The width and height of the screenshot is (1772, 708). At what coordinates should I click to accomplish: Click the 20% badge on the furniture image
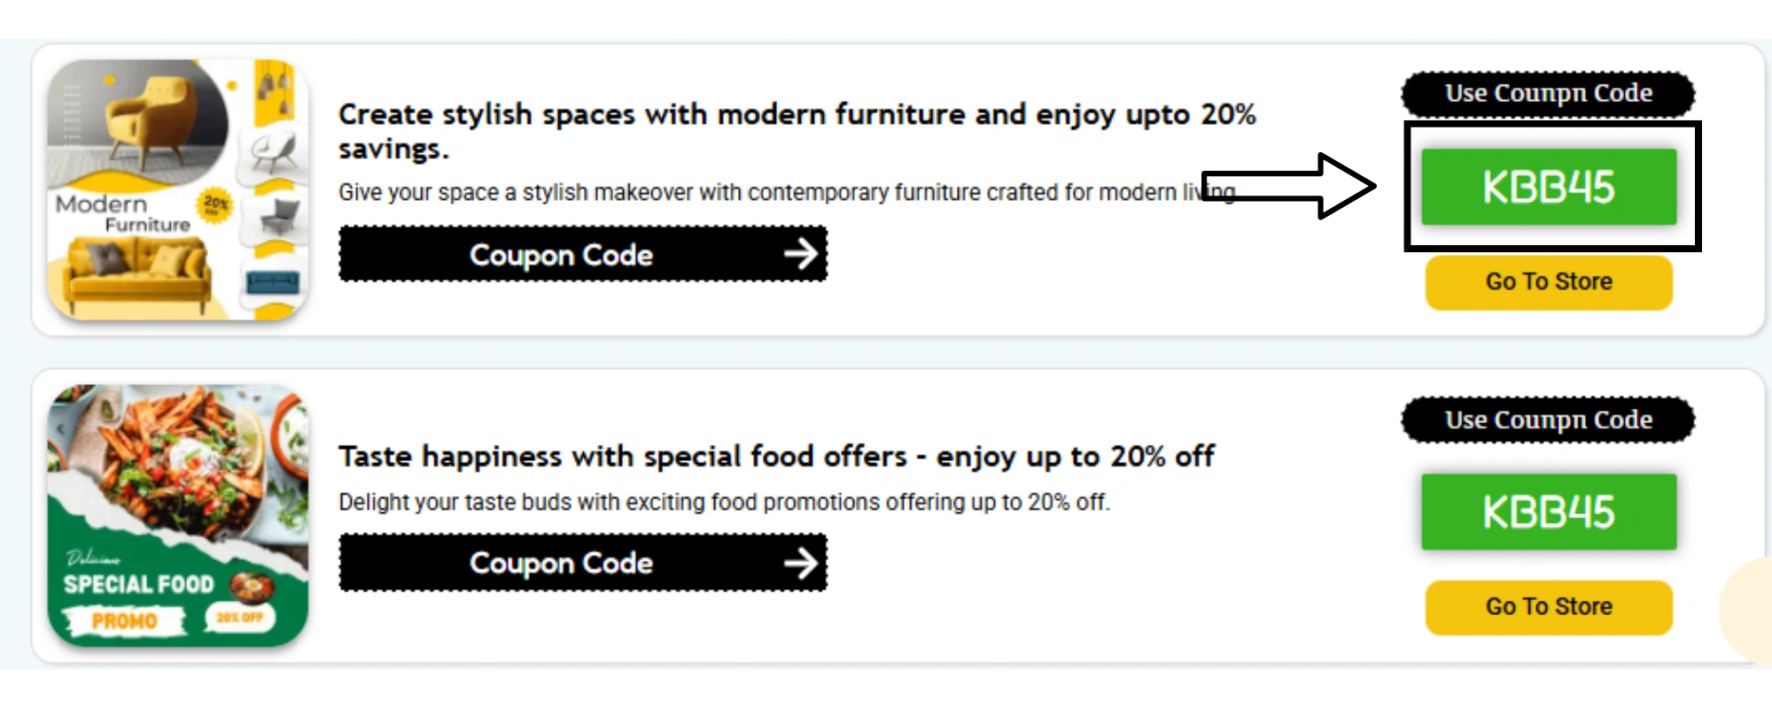tap(215, 204)
